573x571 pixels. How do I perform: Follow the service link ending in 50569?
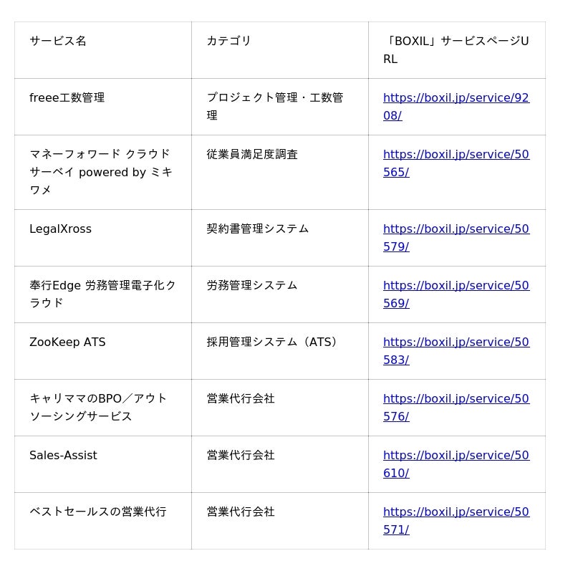(x=456, y=286)
